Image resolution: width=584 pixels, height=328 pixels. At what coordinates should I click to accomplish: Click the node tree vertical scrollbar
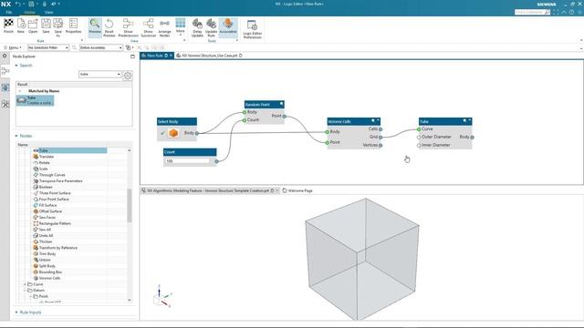coord(130,206)
